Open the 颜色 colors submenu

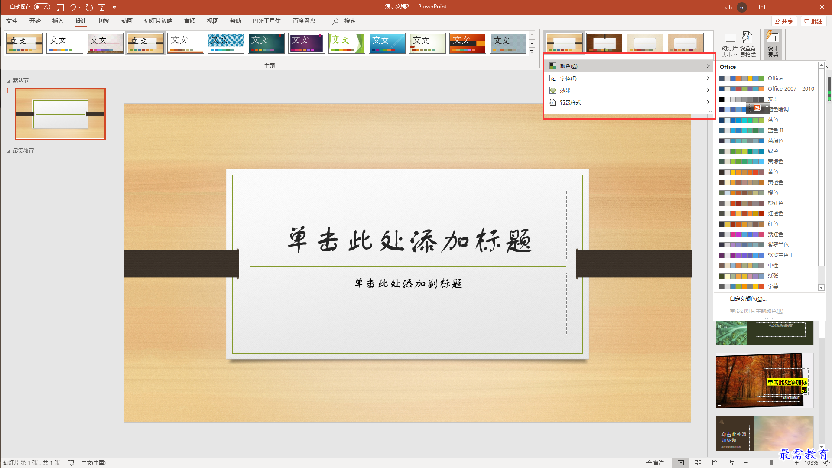coord(629,66)
